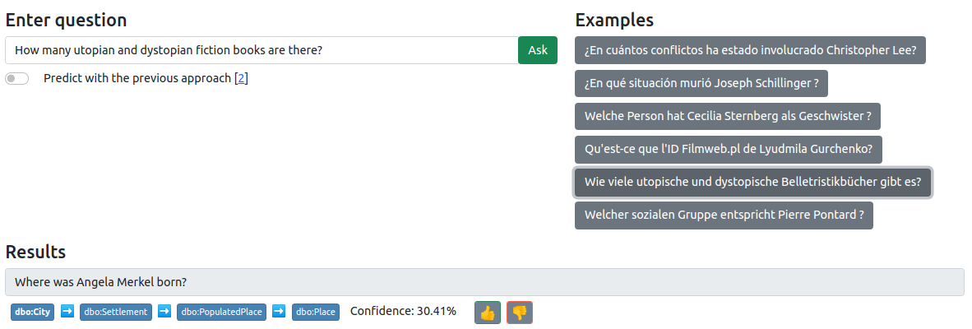
Task: Focus the question input field
Action: (262, 50)
